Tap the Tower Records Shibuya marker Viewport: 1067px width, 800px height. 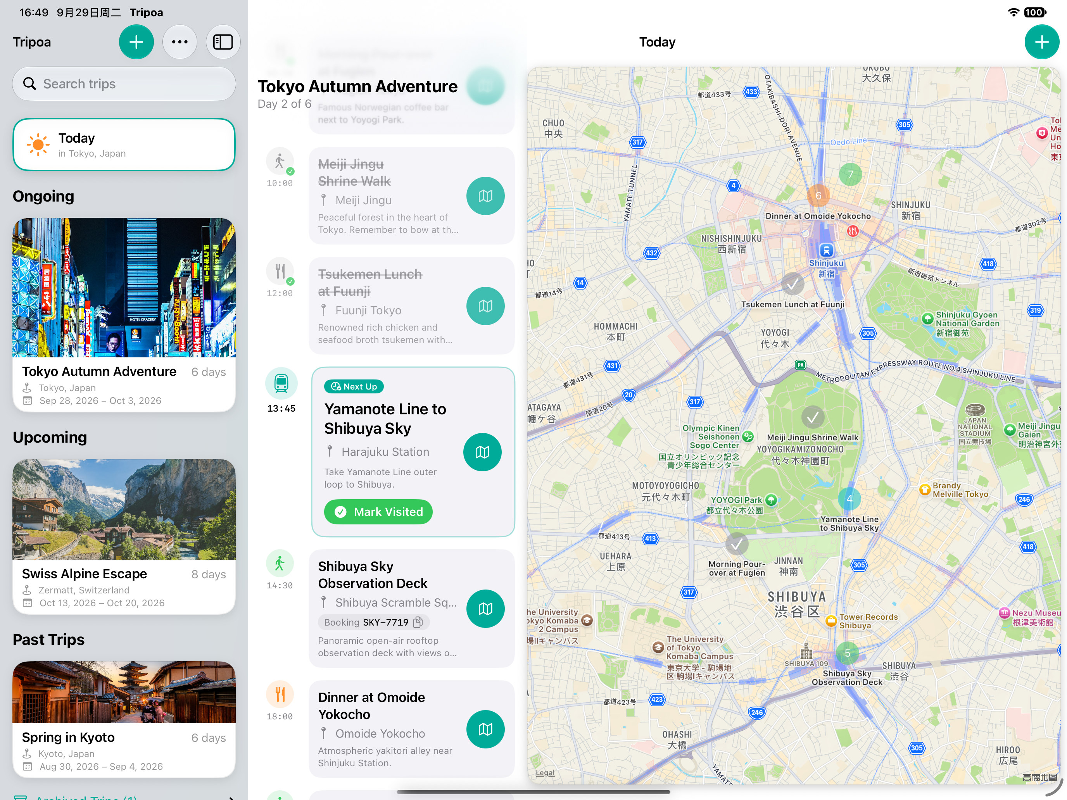coord(831,621)
